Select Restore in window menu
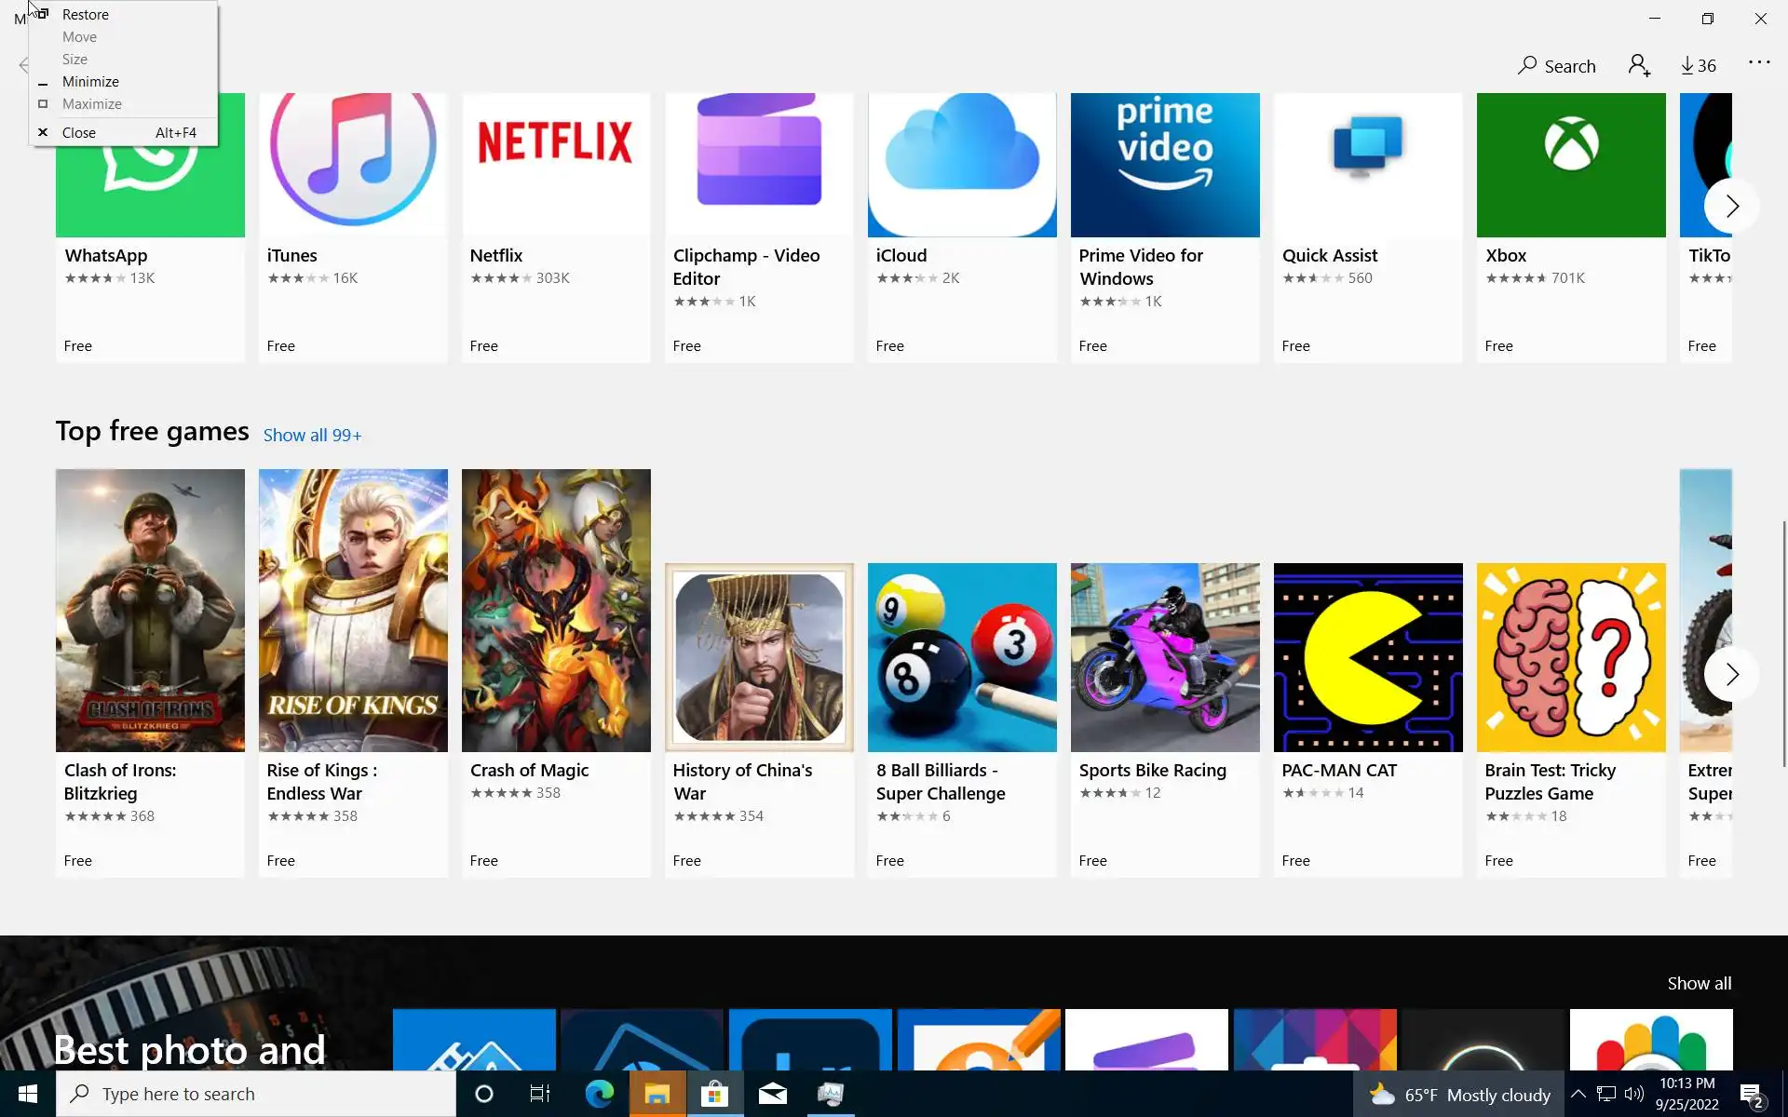This screenshot has height=1117, width=1788. pyautogui.click(x=86, y=15)
